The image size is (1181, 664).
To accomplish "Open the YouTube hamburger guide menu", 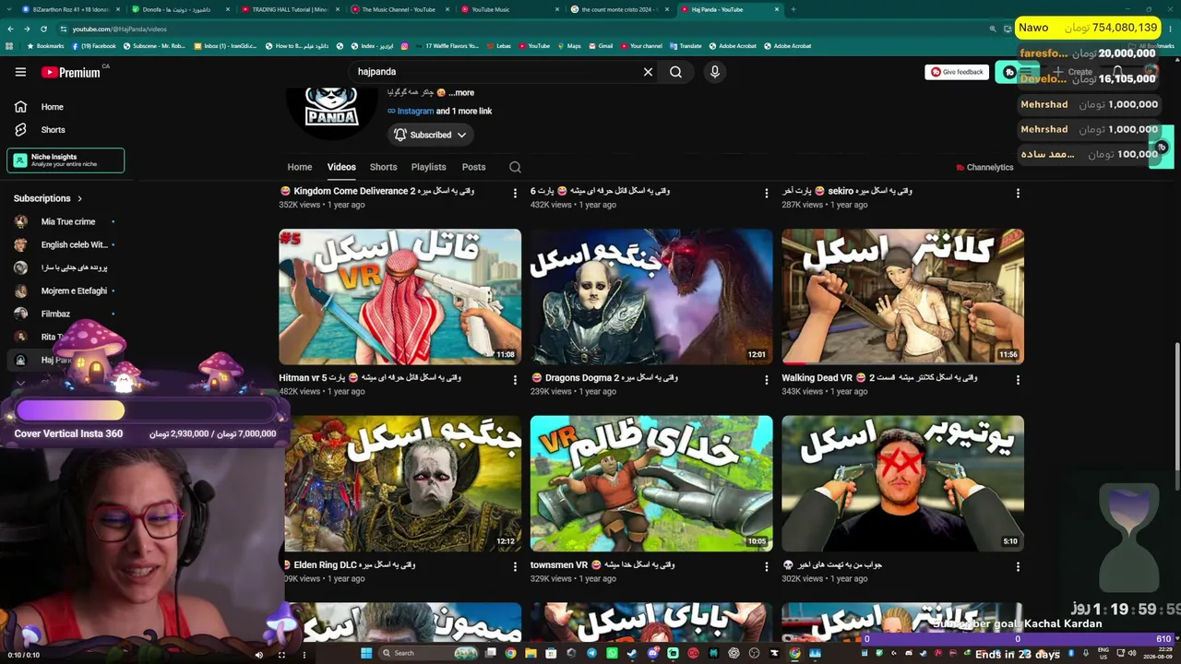I will (20, 72).
